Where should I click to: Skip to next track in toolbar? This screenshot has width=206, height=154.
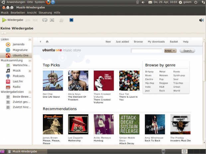pyautogui.click(x=35, y=20)
